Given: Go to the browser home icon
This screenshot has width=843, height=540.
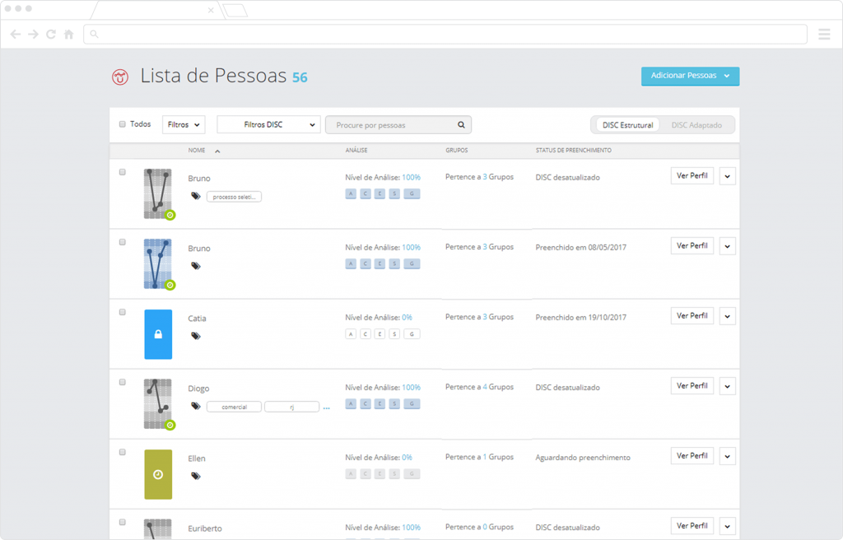Looking at the screenshot, I should [69, 35].
